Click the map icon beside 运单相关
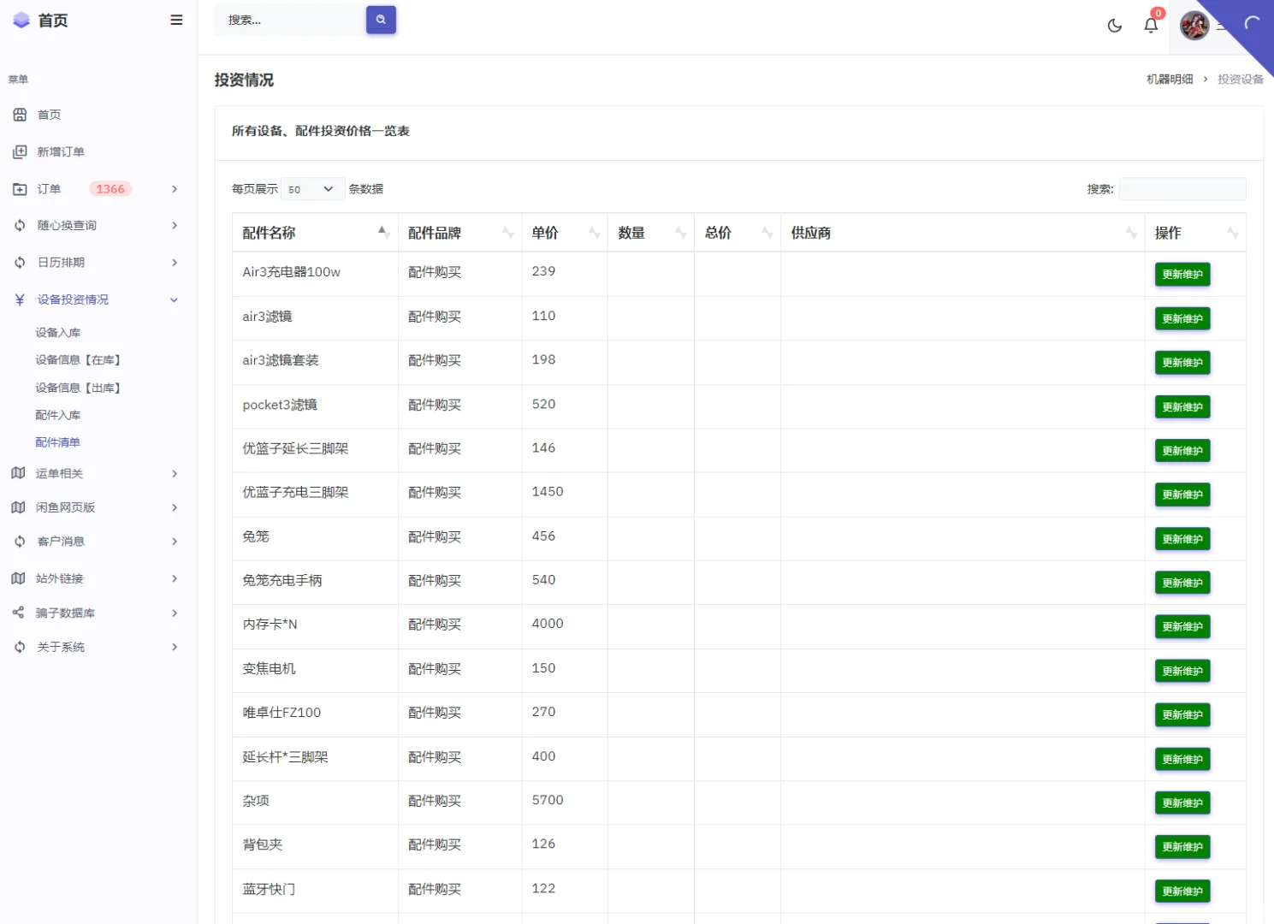 pos(19,473)
